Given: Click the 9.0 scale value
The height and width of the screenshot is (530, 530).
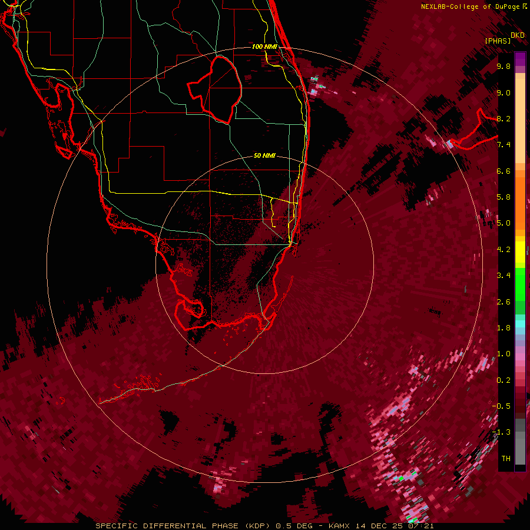Looking at the screenshot, I should pyautogui.click(x=503, y=92).
